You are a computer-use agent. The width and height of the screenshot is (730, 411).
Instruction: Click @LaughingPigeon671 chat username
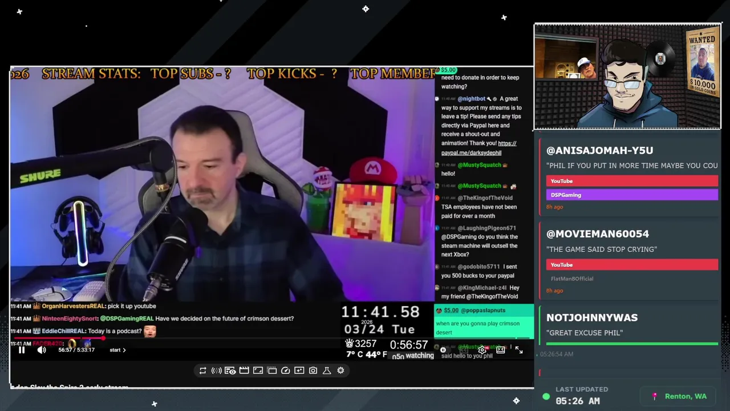pyautogui.click(x=486, y=228)
